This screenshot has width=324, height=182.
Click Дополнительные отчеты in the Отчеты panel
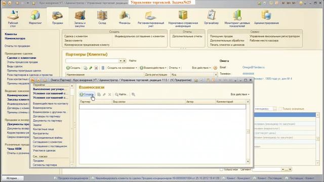pyautogui.click(x=187, y=36)
